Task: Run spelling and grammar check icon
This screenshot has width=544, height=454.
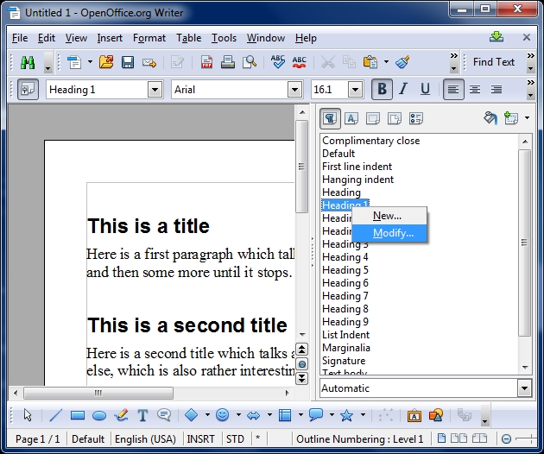Action: [x=277, y=62]
